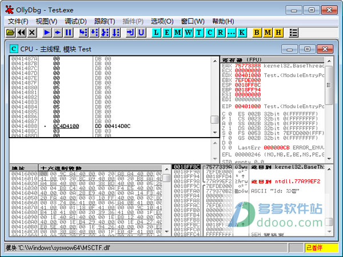Screen dimensions: 343x257
Task: Toggle the S flag value in registers
Action: (x=230, y=133)
